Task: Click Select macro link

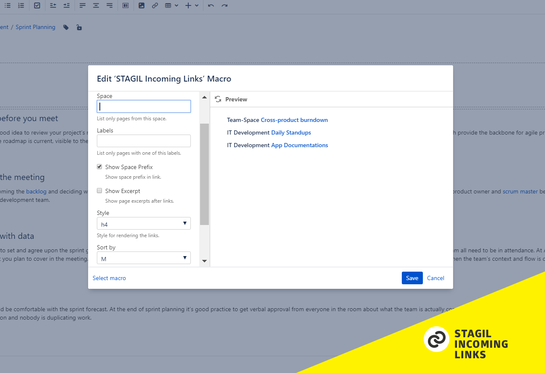Action: (x=109, y=278)
